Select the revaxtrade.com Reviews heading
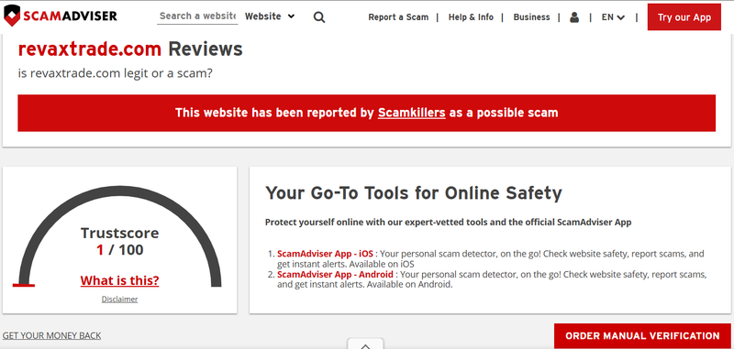Image resolution: width=734 pixels, height=349 pixels. 130,49
